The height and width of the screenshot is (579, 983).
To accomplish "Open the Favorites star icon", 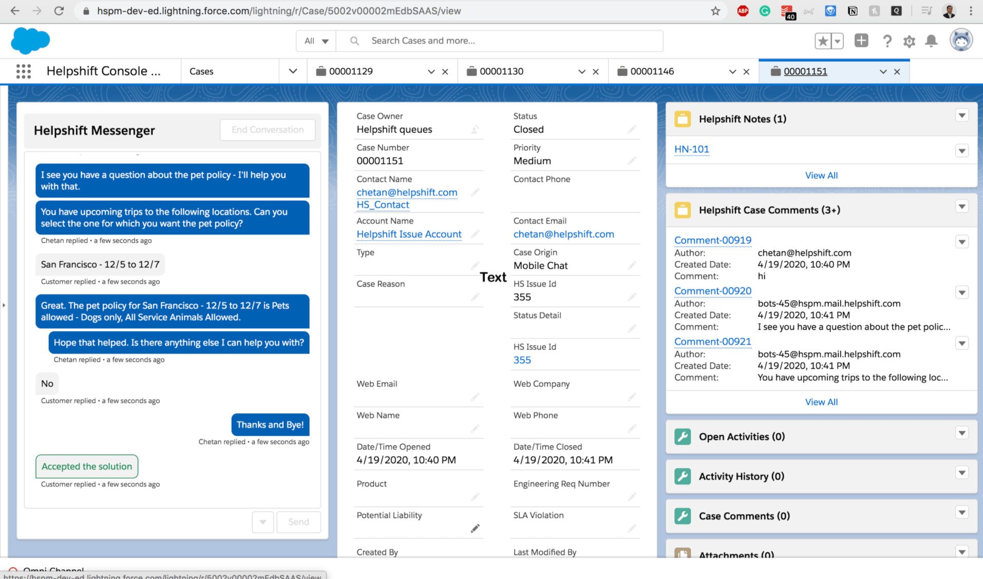I will [823, 41].
